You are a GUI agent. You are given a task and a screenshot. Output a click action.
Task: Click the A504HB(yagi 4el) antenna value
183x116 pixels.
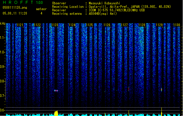[103, 14]
